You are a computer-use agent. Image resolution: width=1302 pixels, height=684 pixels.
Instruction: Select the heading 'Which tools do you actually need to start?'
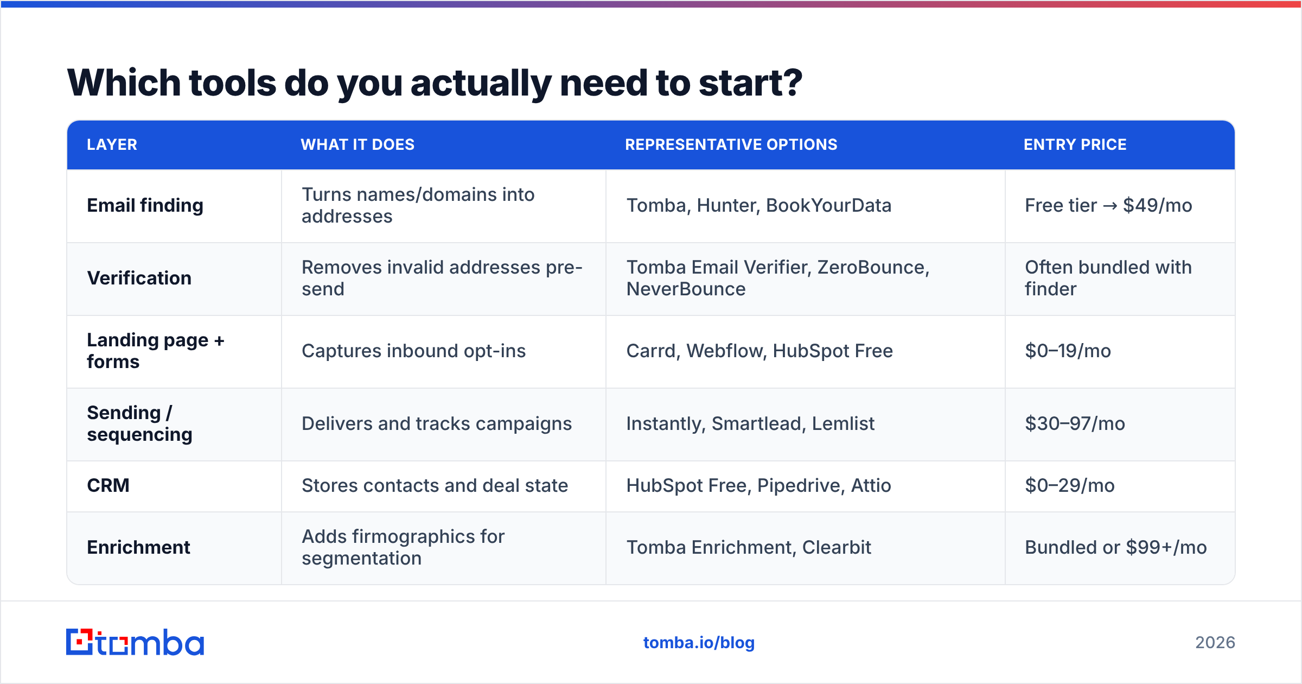[435, 83]
